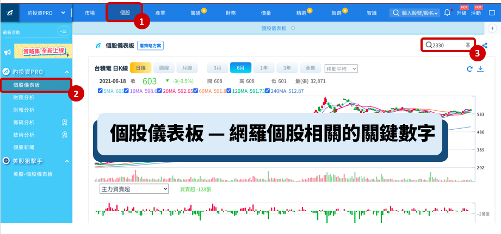Click the badge icon next to 籌碼分析
Image resolution: width=501 pixels, height=234 pixels.
click(65, 122)
